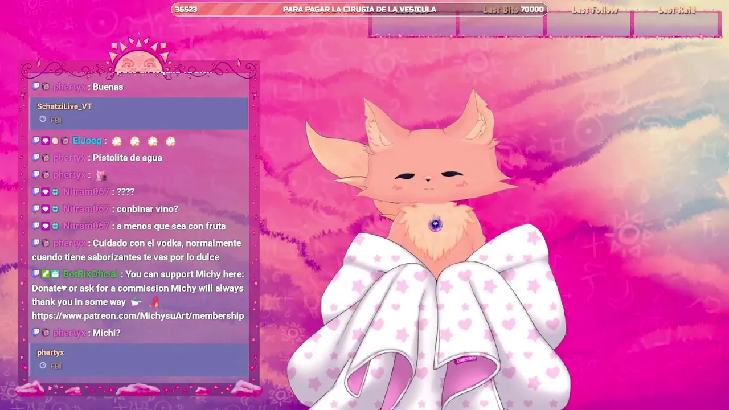Click the robot badge in the 'conbinar vino?' row

coord(55,209)
